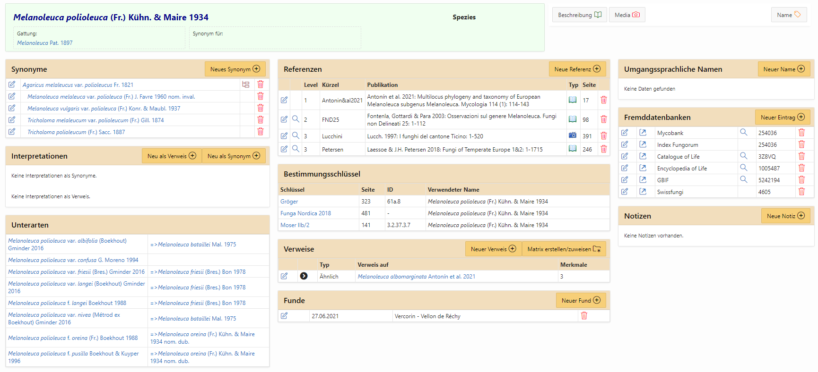This screenshot has height=372, width=818.
Task: Edit the Melanoleuca vulgaris var. polioleuca synonym
Action: pos(12,108)
